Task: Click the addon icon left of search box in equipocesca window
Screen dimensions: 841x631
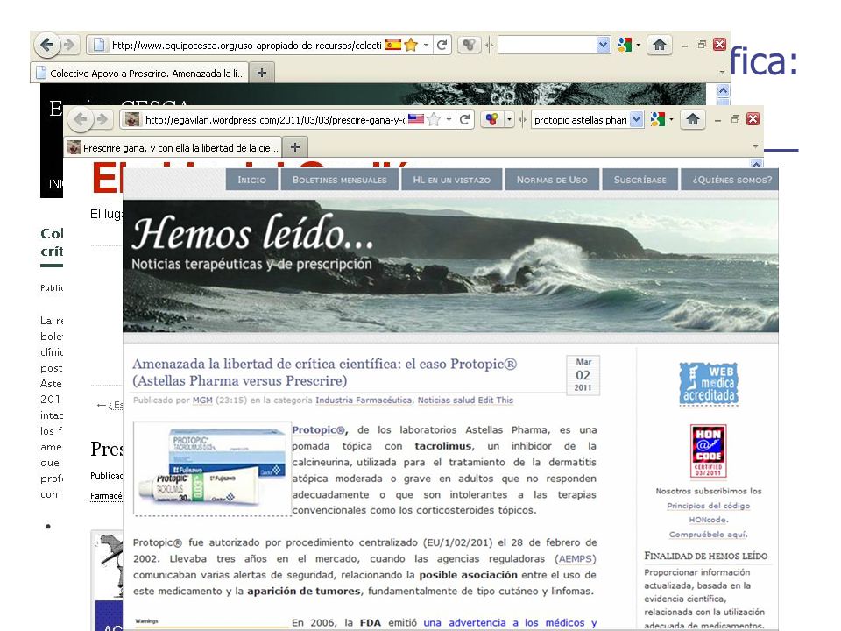Action: click(x=470, y=45)
